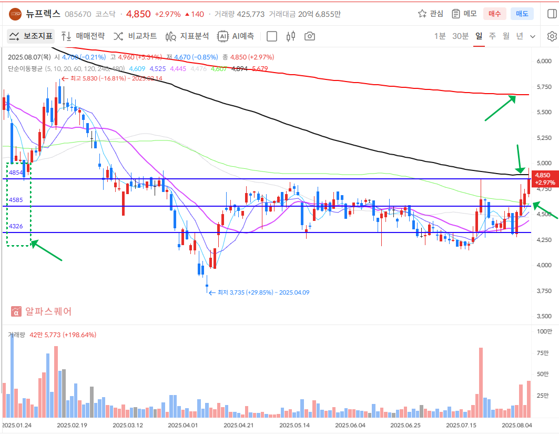This screenshot has width=559, height=435.
Task: Click the 알파스퀘어 logo link
Action: point(42,311)
